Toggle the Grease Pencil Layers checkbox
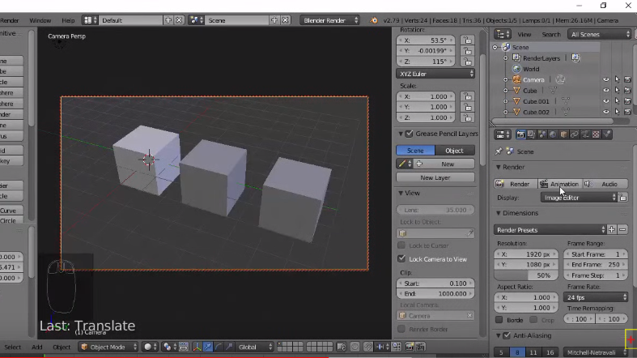The height and width of the screenshot is (358, 637). 410,134
